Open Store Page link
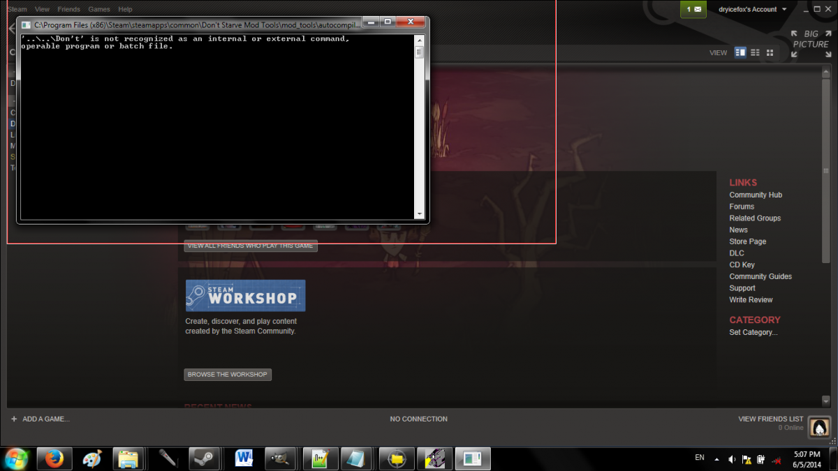Image resolution: width=838 pixels, height=471 pixels. coord(748,241)
